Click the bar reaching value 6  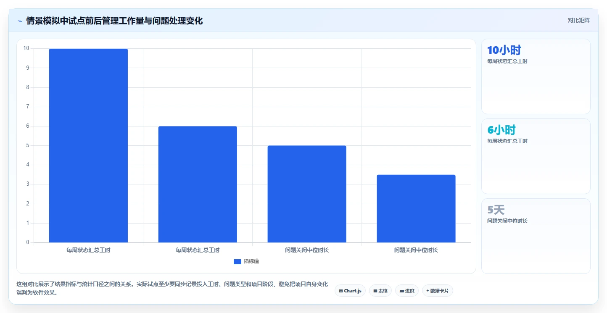tap(198, 184)
